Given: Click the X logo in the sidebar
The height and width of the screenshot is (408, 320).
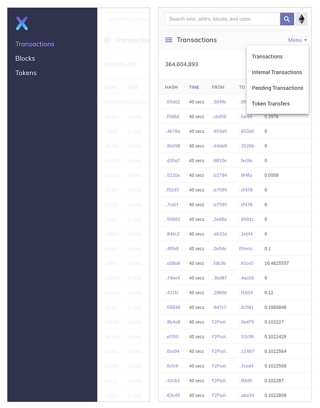Looking at the screenshot, I should click(22, 23).
